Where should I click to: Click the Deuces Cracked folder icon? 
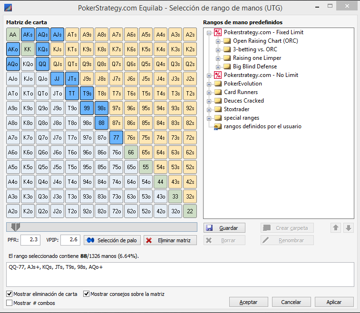point(218,101)
